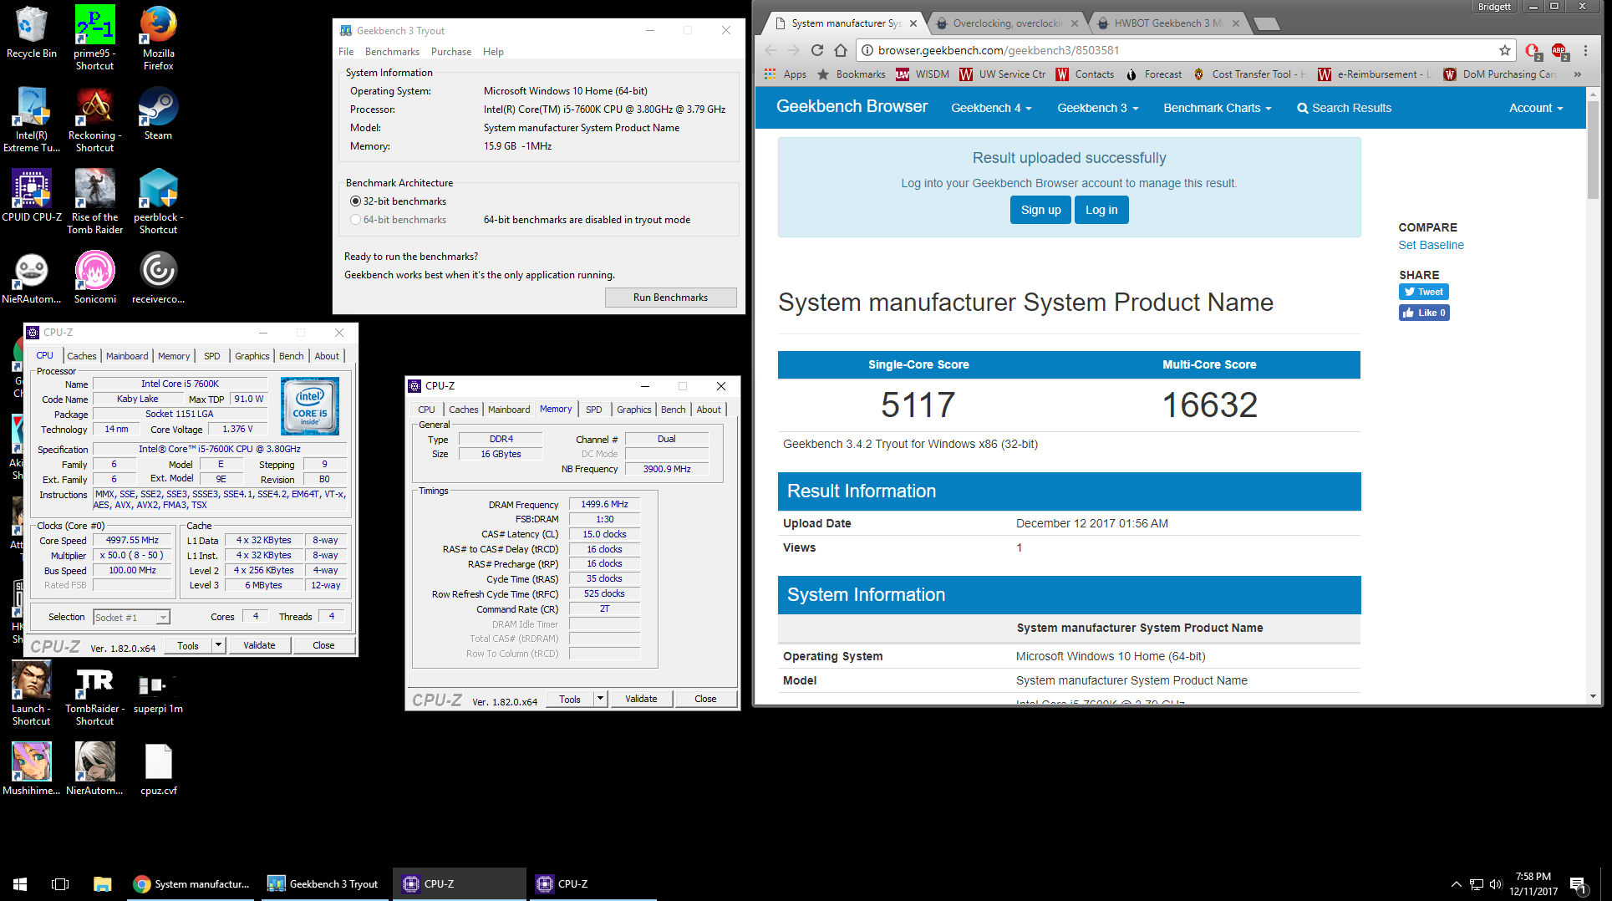
Task: Open Tools dropdown arrow in left CPU-Z
Action: coord(218,645)
